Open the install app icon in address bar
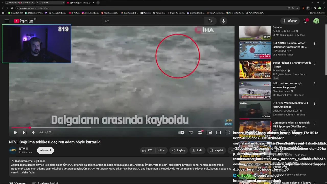 (x=289, y=8)
